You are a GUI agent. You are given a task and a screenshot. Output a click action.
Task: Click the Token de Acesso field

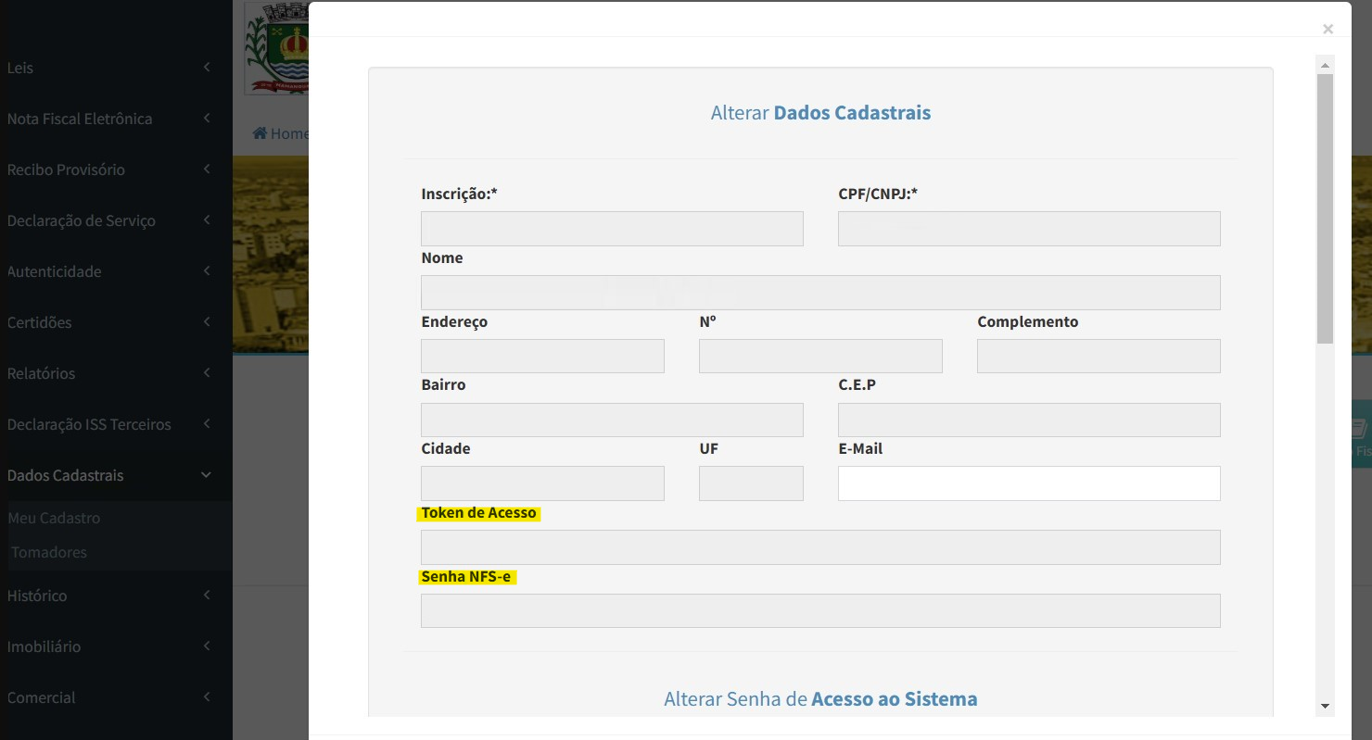pos(820,547)
